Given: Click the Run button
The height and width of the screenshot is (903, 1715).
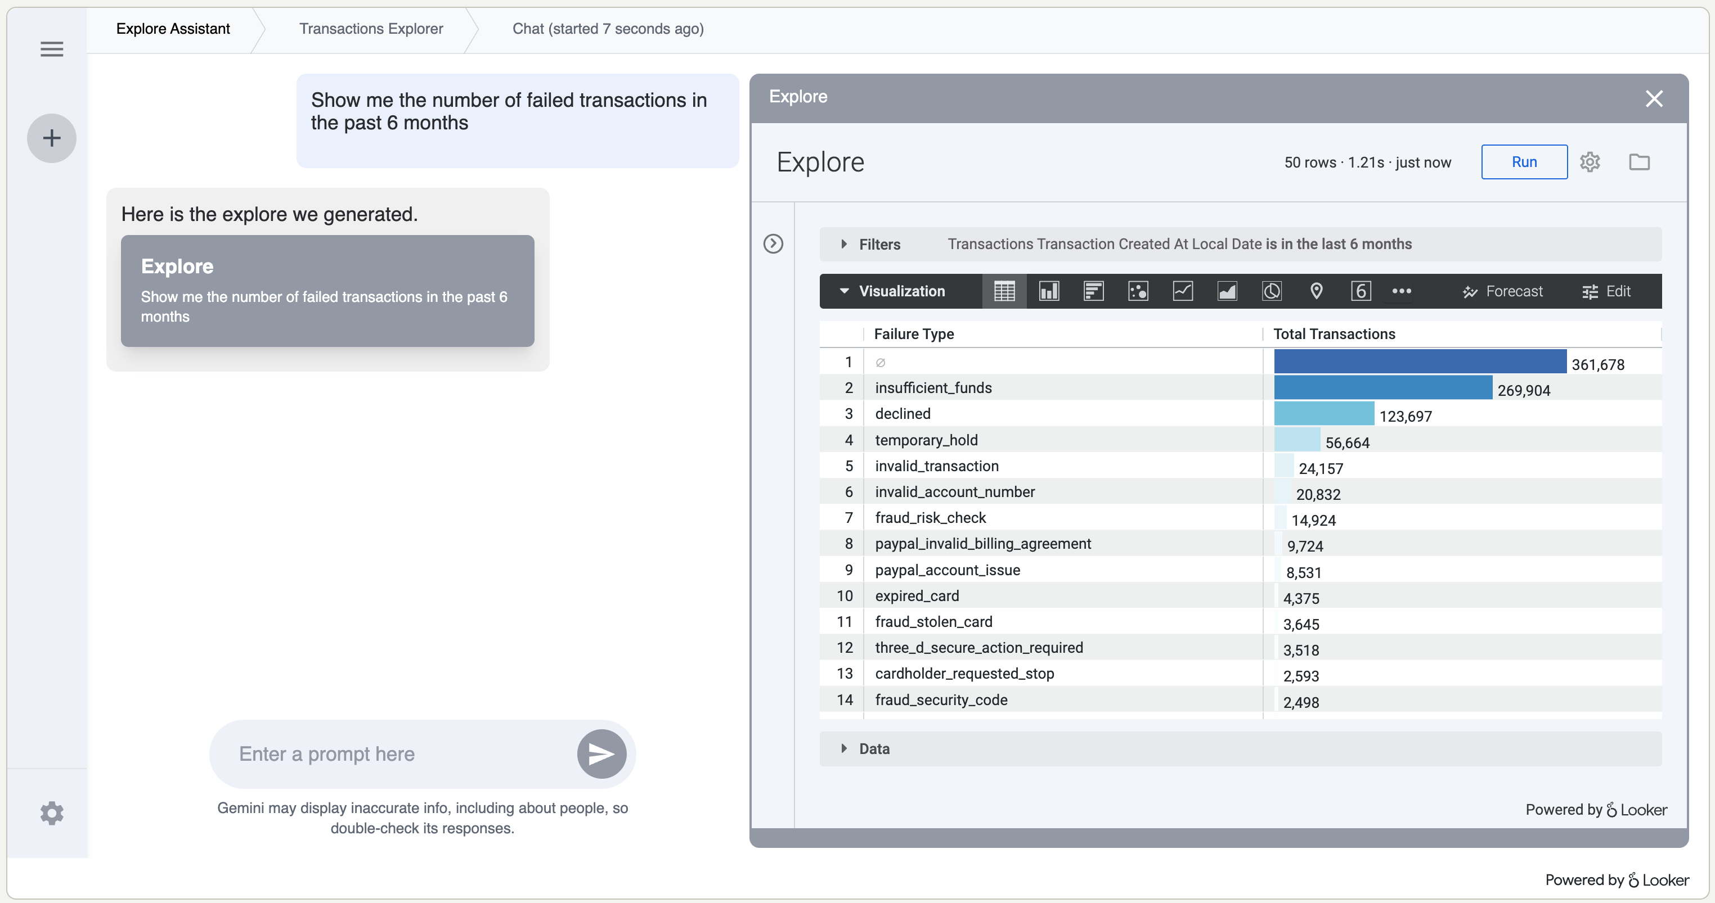Looking at the screenshot, I should 1523,162.
